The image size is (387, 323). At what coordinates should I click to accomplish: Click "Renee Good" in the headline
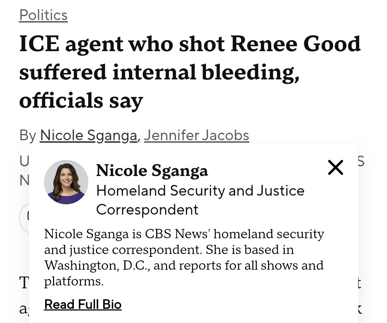point(295,44)
